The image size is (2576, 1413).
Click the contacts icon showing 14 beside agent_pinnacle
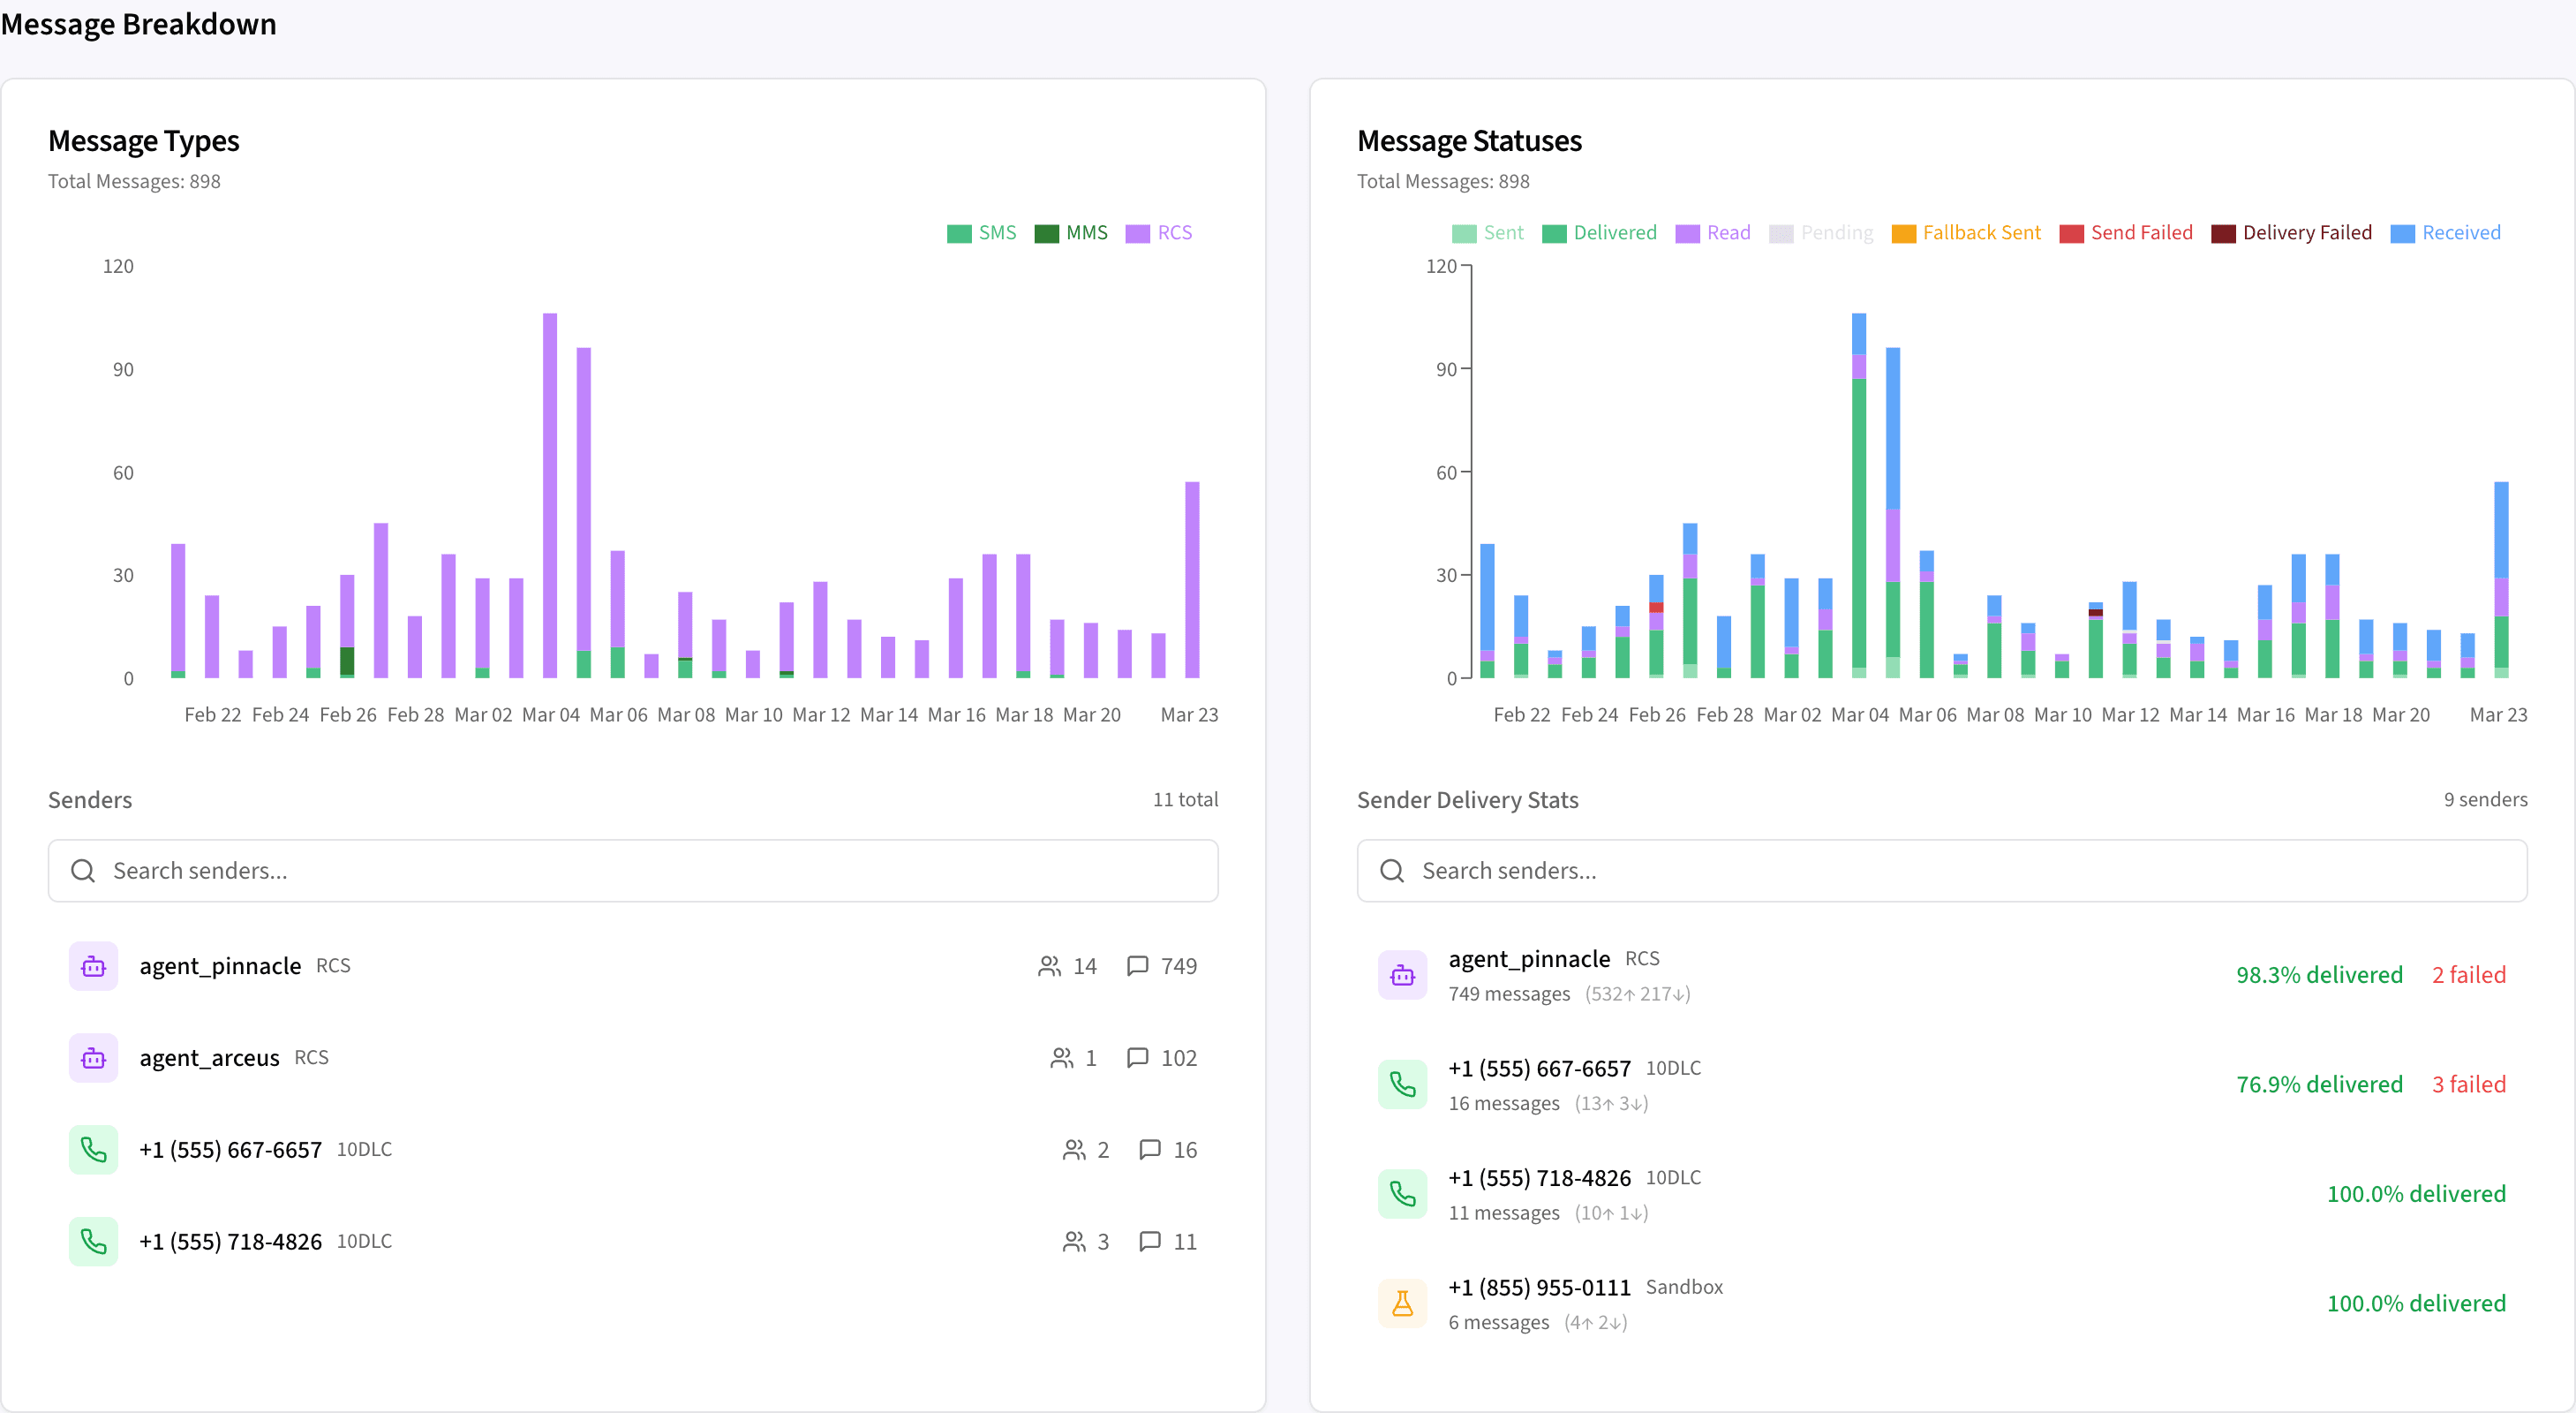coord(1048,965)
